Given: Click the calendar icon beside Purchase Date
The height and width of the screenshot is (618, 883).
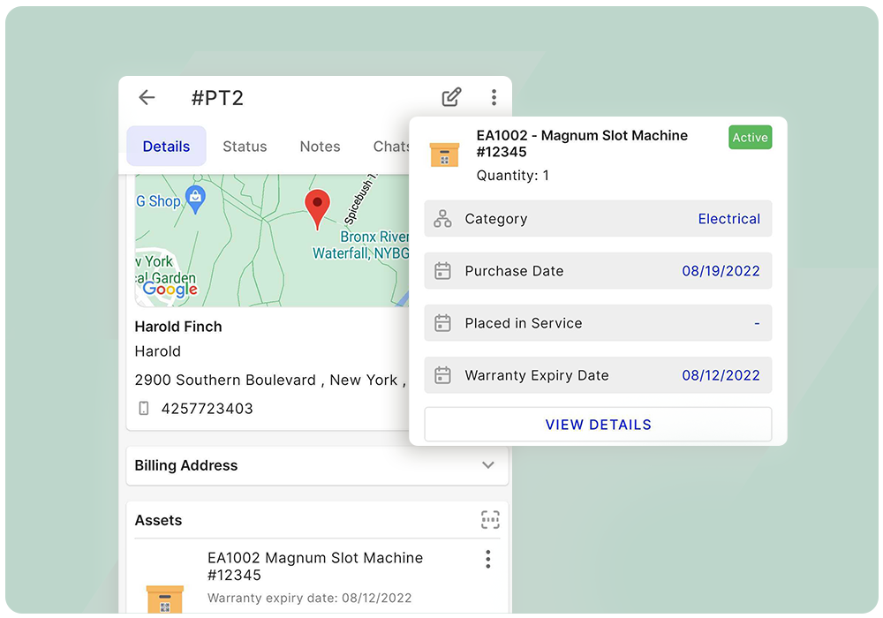Looking at the screenshot, I should pyautogui.click(x=442, y=271).
